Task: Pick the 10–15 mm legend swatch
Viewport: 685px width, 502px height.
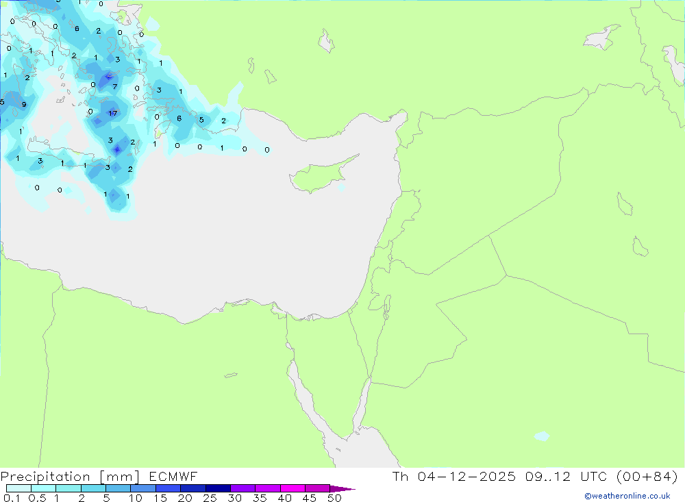Action: click(143, 488)
